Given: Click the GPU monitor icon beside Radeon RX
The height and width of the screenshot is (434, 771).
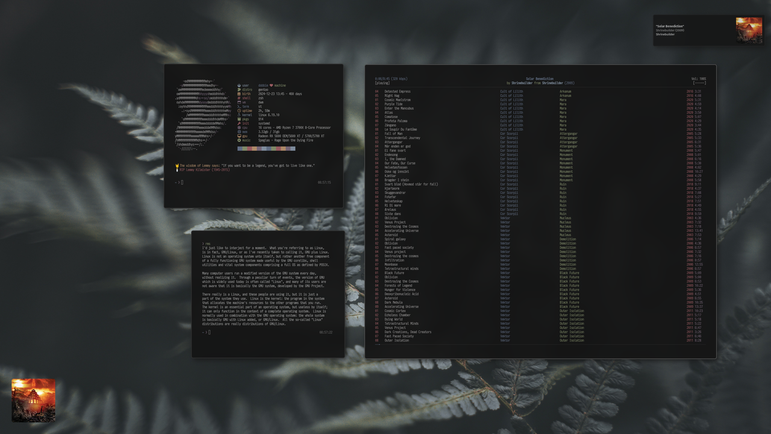Looking at the screenshot, I should point(239,136).
